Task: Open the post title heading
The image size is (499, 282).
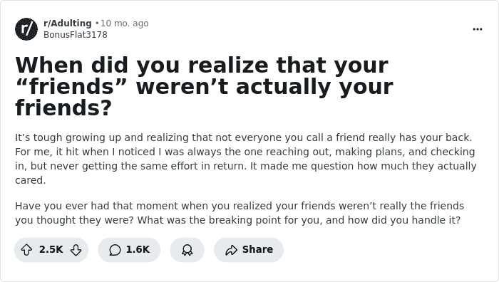Action: pos(205,86)
